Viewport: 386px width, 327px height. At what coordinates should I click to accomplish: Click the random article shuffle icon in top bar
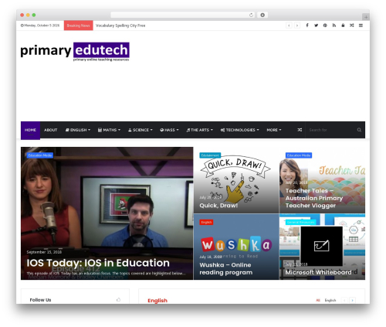(x=352, y=26)
